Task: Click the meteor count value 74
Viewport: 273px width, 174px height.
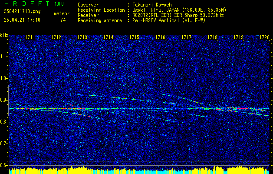Action: [x=63, y=20]
